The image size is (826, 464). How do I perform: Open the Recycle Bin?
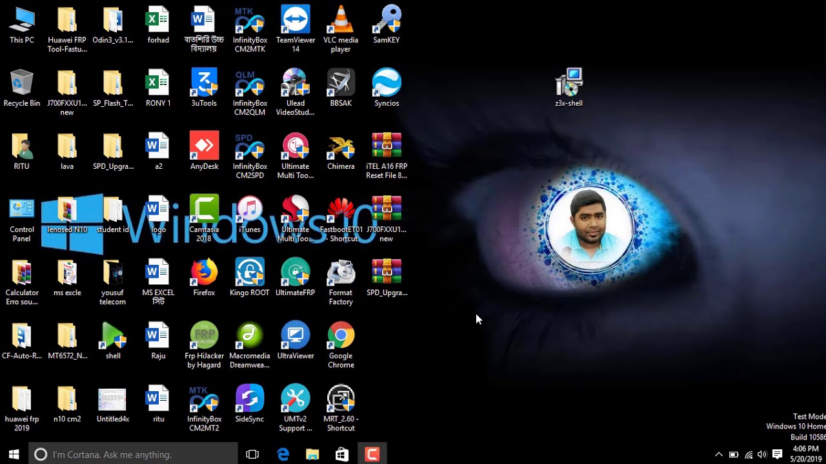coord(21,88)
